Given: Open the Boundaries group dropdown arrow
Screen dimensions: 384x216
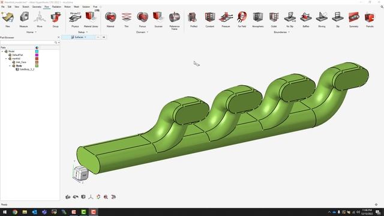Looking at the screenshot, I should [x=289, y=32].
